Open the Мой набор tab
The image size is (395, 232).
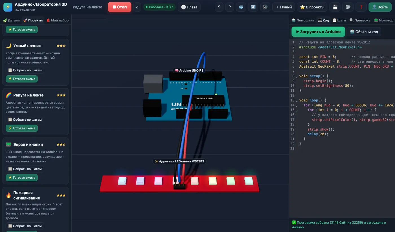[57, 20]
